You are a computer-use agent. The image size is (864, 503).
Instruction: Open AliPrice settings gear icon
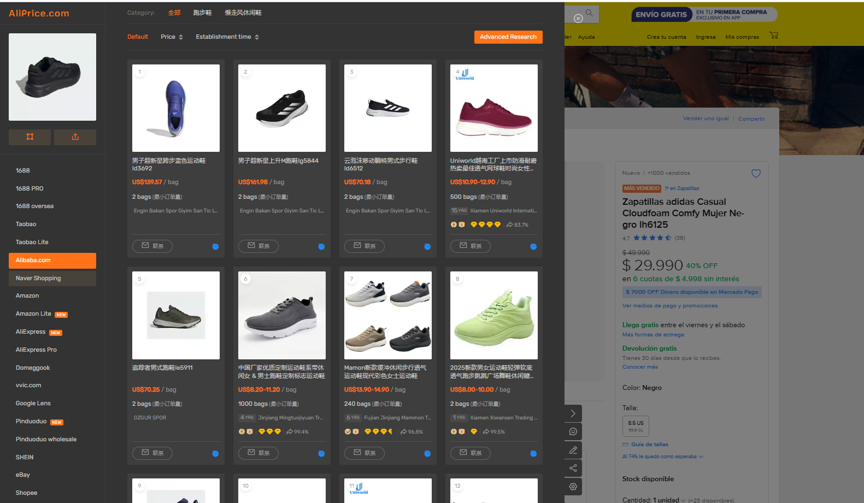573,487
